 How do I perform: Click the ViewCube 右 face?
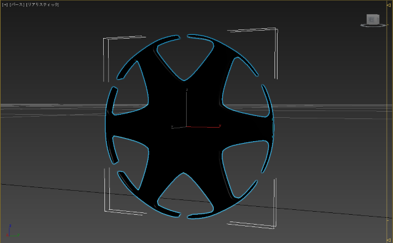pos(372,19)
